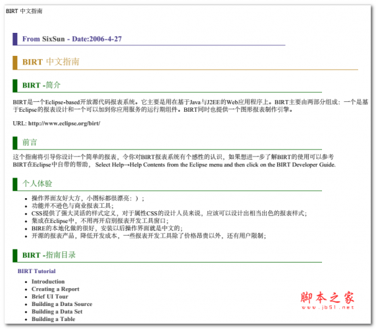Click the bullet 开源的报表产品
376x329 pixels.
(149, 236)
